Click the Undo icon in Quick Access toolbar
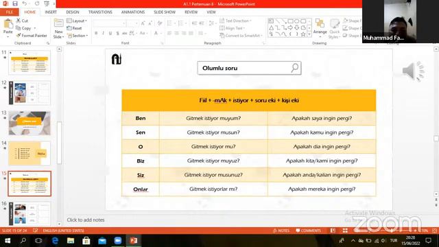This screenshot has width=439, height=247. click(x=25, y=3)
